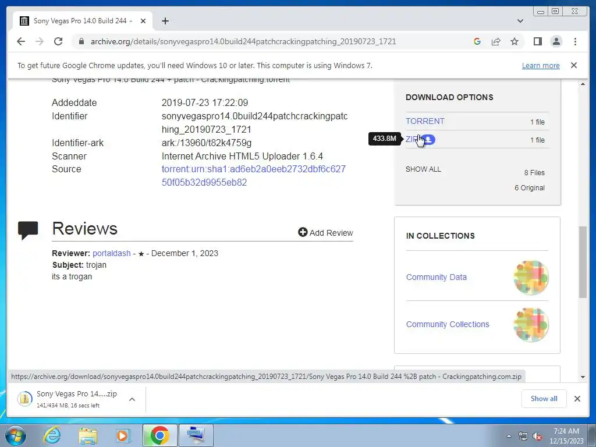This screenshot has width=596, height=447.
Task: Click the review text 'its a trogan'
Action: point(72,276)
